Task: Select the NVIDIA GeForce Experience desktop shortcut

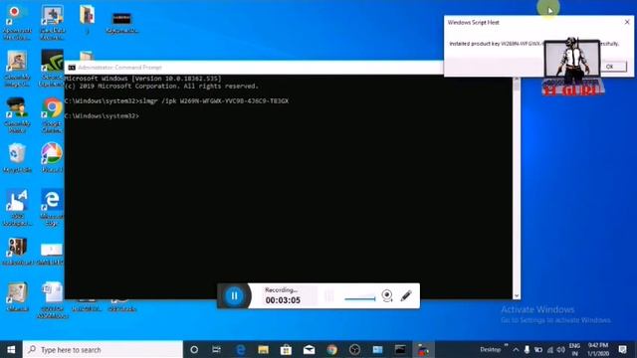Action: (x=52, y=69)
